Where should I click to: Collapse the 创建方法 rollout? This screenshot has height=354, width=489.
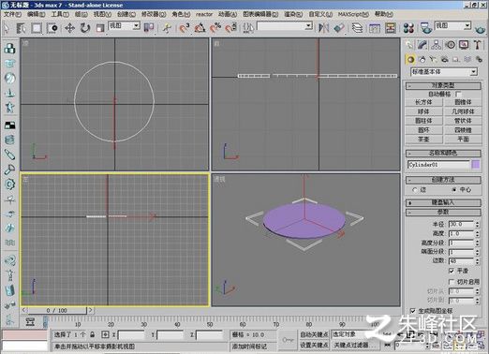coord(443,180)
